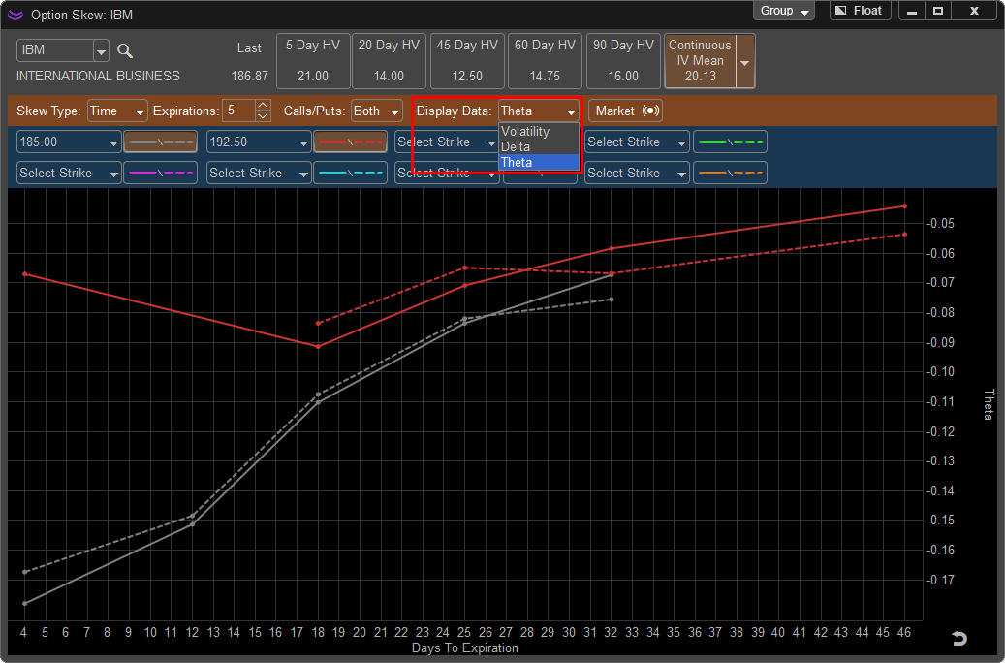
Task: Click the 60 Day HV tile
Action: click(x=545, y=61)
